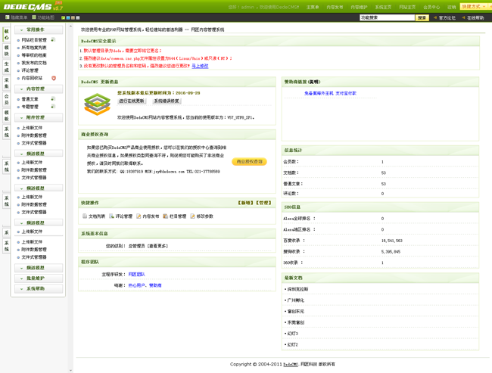The image size is (492, 373).
Task: Switch to the 生成 vertical tab
Action: pyautogui.click(x=7, y=67)
